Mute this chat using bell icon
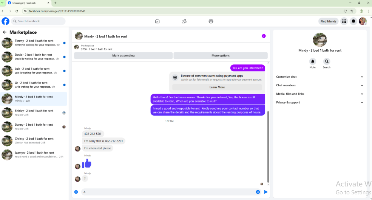The height and width of the screenshot is (200, 372). coord(312,61)
